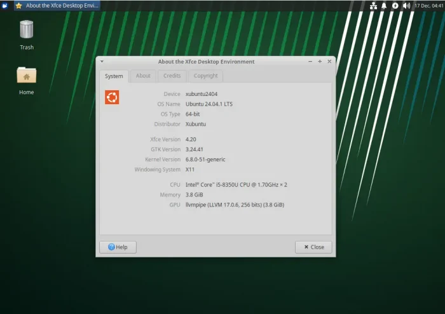Click the star icon in taskbar window button
The height and width of the screenshot is (314, 445).
click(x=18, y=6)
